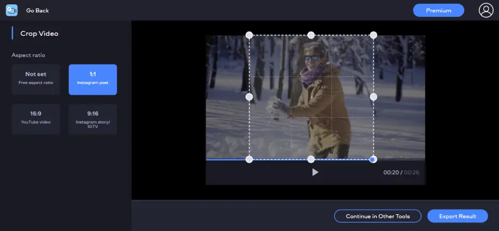
Task: Click the 00:20 current time readout
Action: tap(391, 172)
